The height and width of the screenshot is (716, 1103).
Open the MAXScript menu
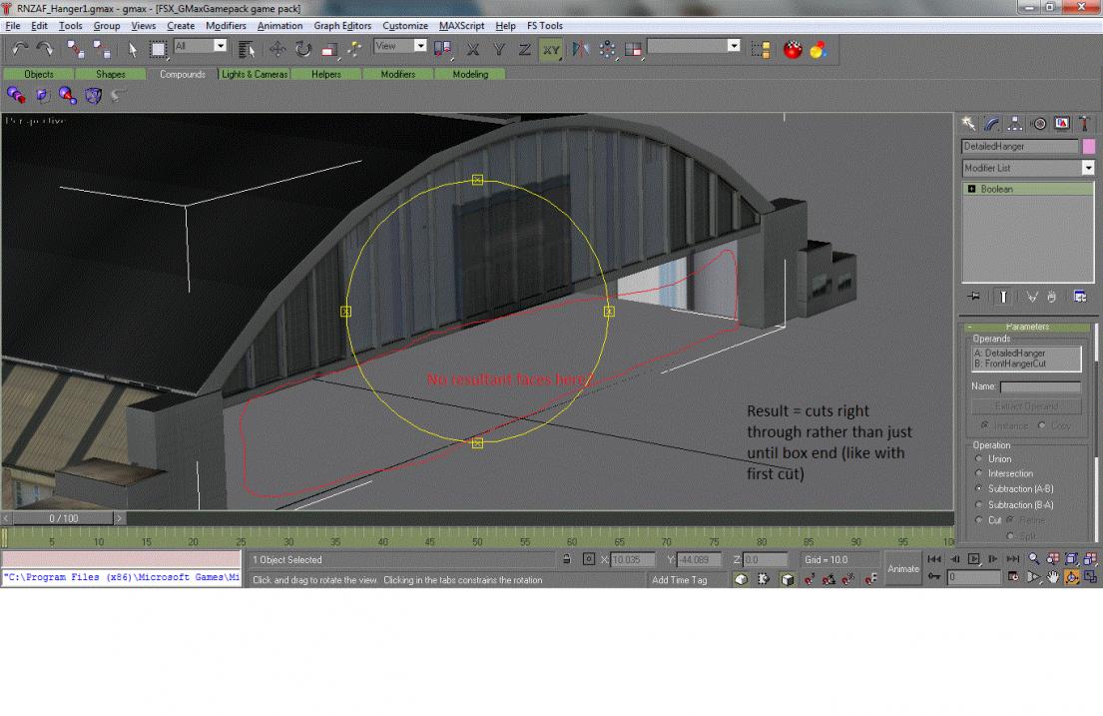click(460, 25)
